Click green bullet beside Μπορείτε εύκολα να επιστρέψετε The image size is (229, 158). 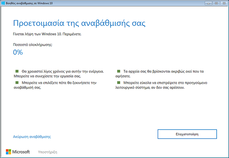(118, 82)
